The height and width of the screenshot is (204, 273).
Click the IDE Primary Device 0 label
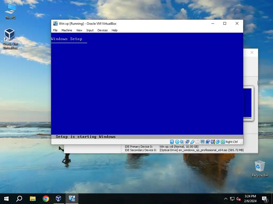[x=139, y=147]
